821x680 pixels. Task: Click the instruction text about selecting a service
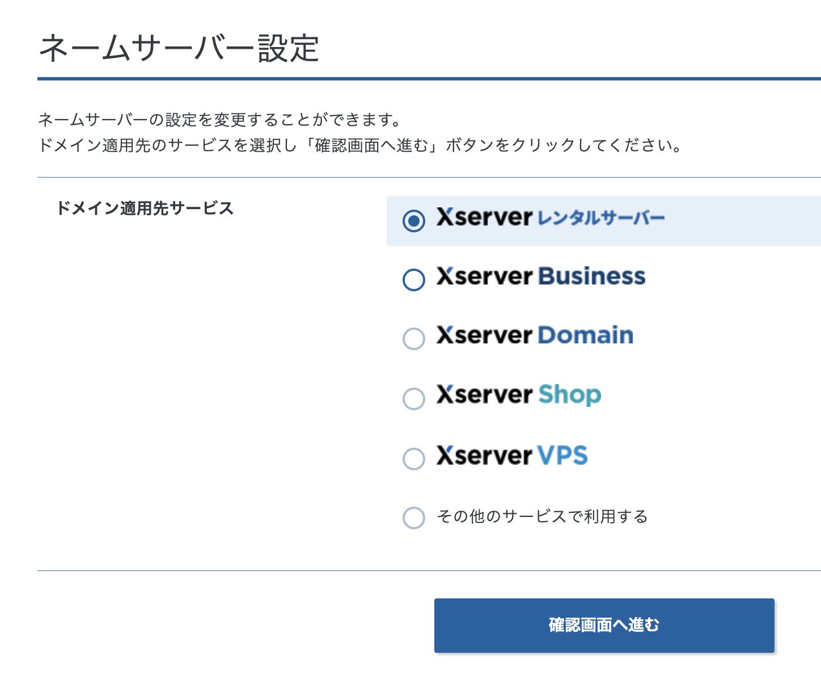pyautogui.click(x=361, y=145)
